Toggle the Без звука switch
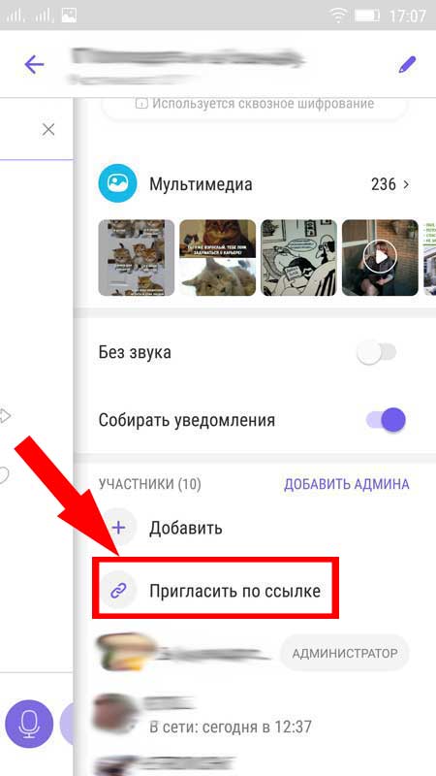This screenshot has height=776, width=436. point(377,353)
